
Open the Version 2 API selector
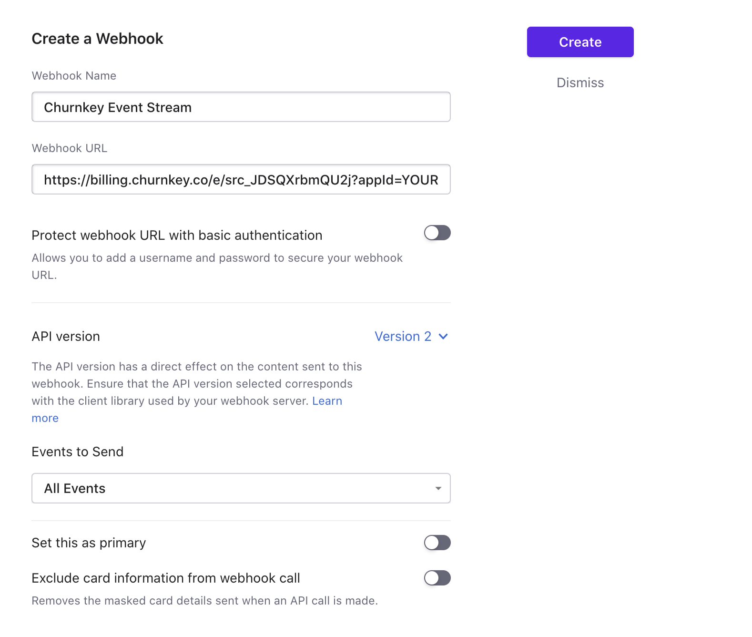coord(403,337)
